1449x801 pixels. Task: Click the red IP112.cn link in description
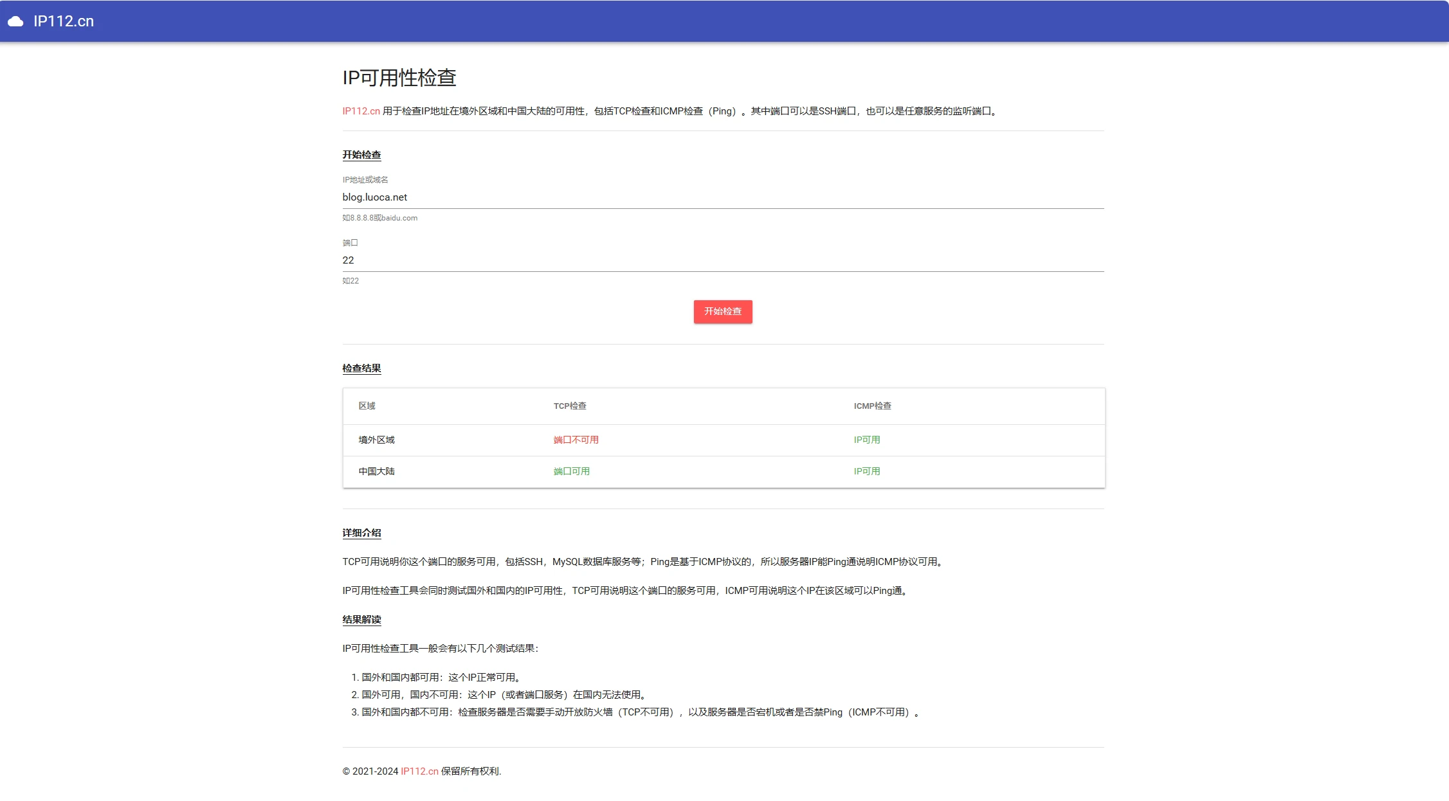click(x=361, y=111)
